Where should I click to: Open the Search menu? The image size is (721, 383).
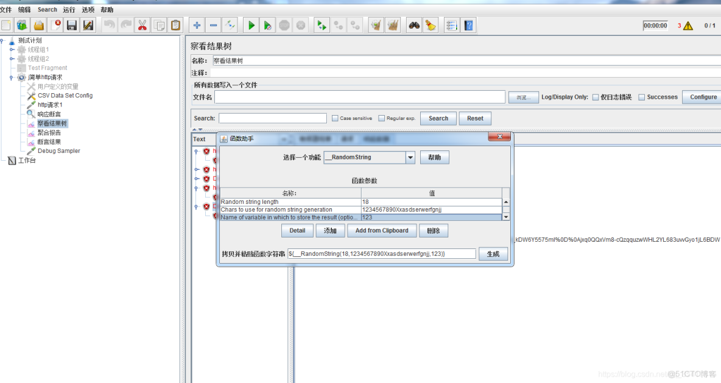47,9
